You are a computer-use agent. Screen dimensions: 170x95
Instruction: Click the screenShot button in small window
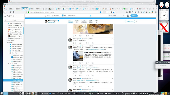pos(163,65)
